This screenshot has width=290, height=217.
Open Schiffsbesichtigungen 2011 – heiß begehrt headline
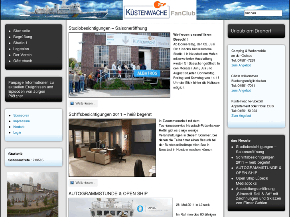(x=110, y=114)
